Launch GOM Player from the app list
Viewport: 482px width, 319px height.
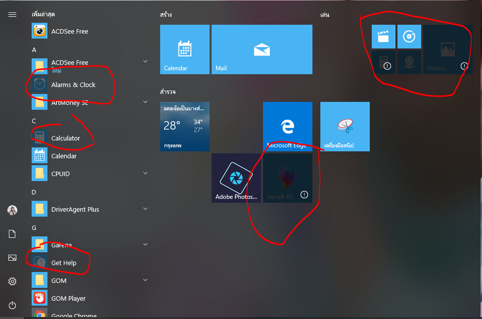[x=90, y=298]
